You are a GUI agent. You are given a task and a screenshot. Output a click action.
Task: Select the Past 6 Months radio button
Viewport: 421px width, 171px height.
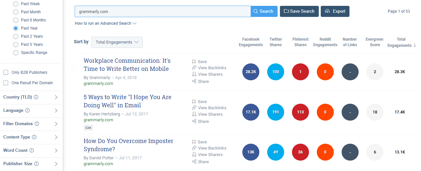click(16, 20)
